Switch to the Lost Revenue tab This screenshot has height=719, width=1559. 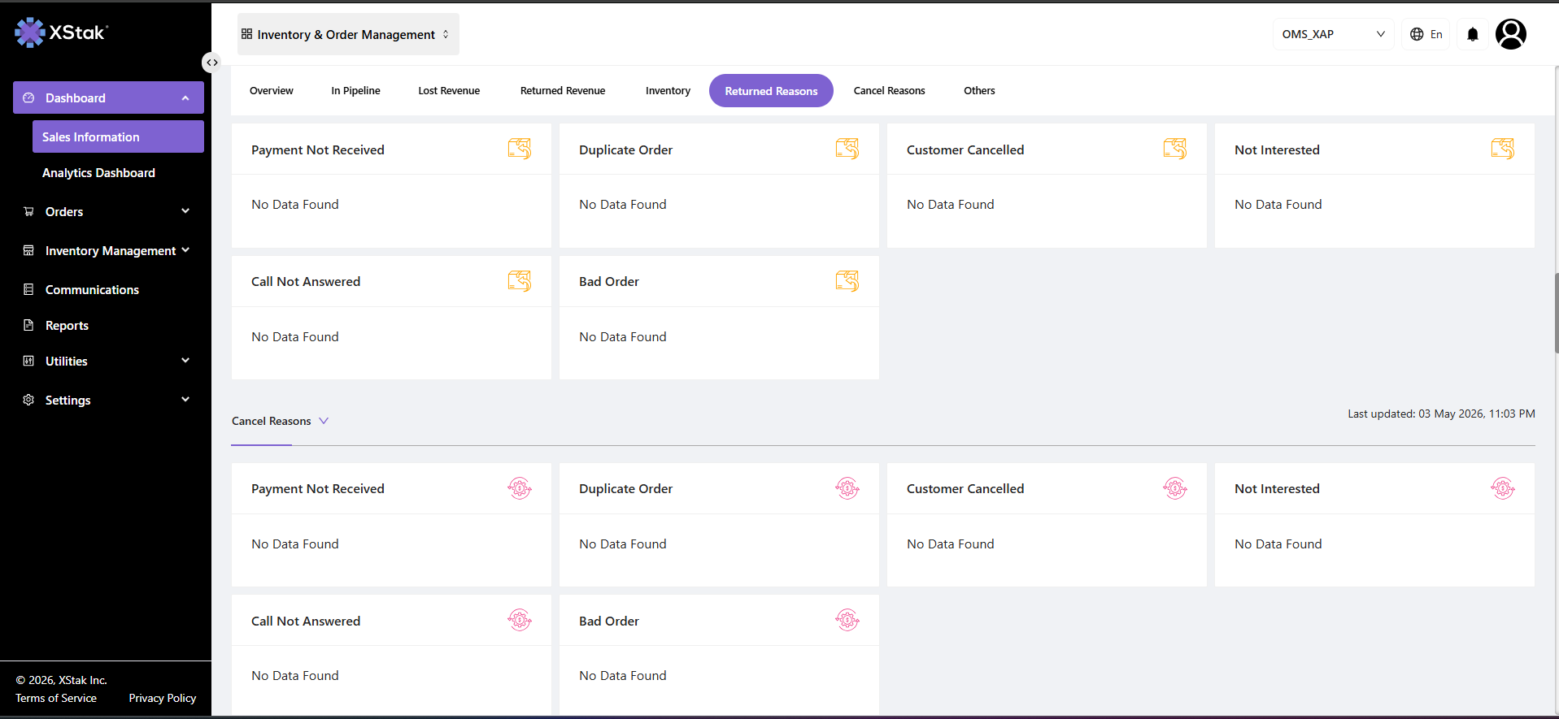coord(449,91)
